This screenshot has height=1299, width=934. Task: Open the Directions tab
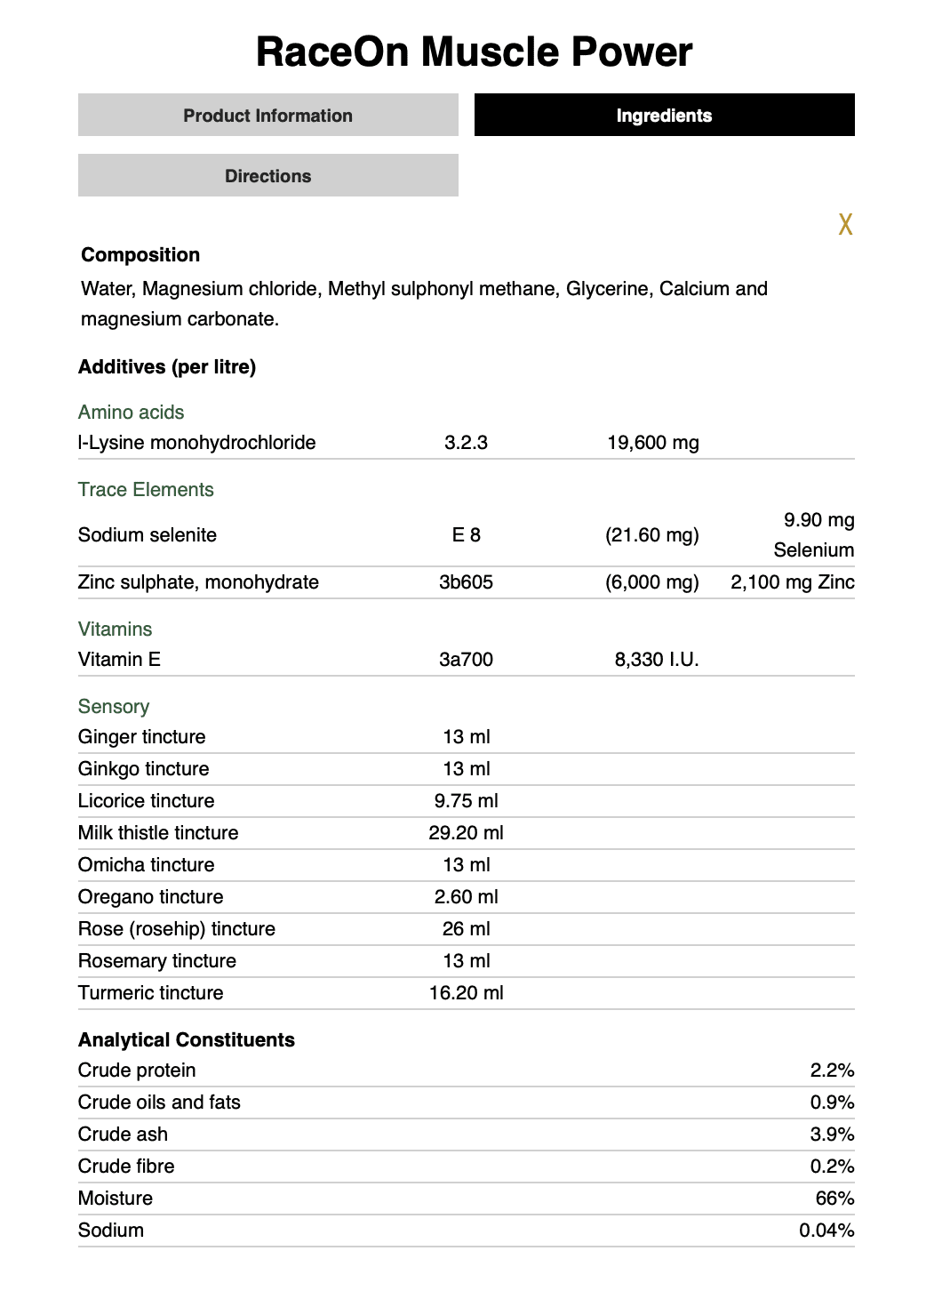(x=267, y=176)
